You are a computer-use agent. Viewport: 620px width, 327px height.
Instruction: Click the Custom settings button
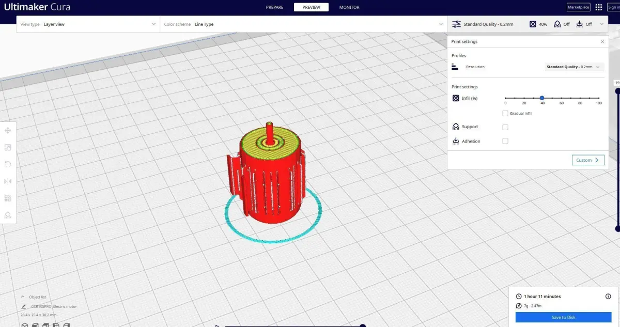(588, 160)
